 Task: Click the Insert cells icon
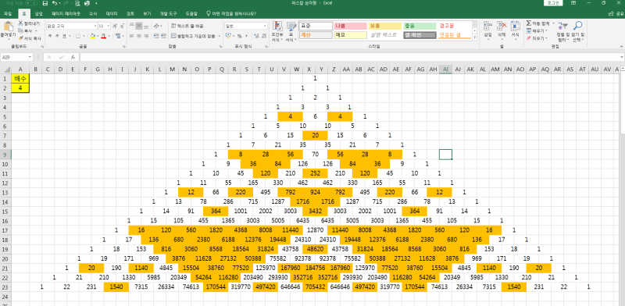click(x=487, y=27)
